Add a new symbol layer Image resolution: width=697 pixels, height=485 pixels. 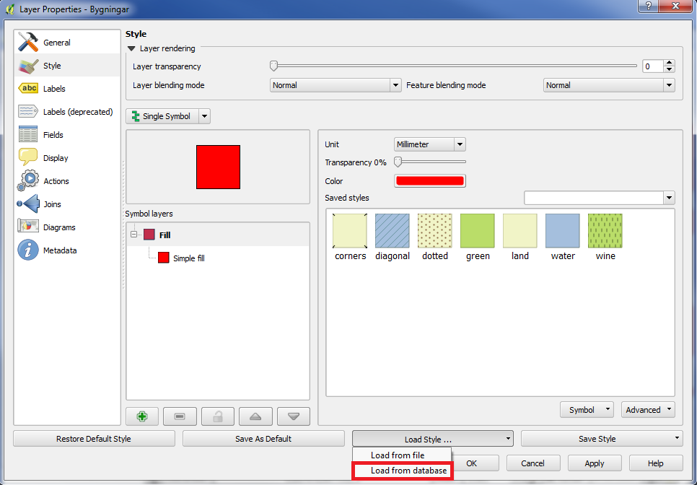point(142,416)
